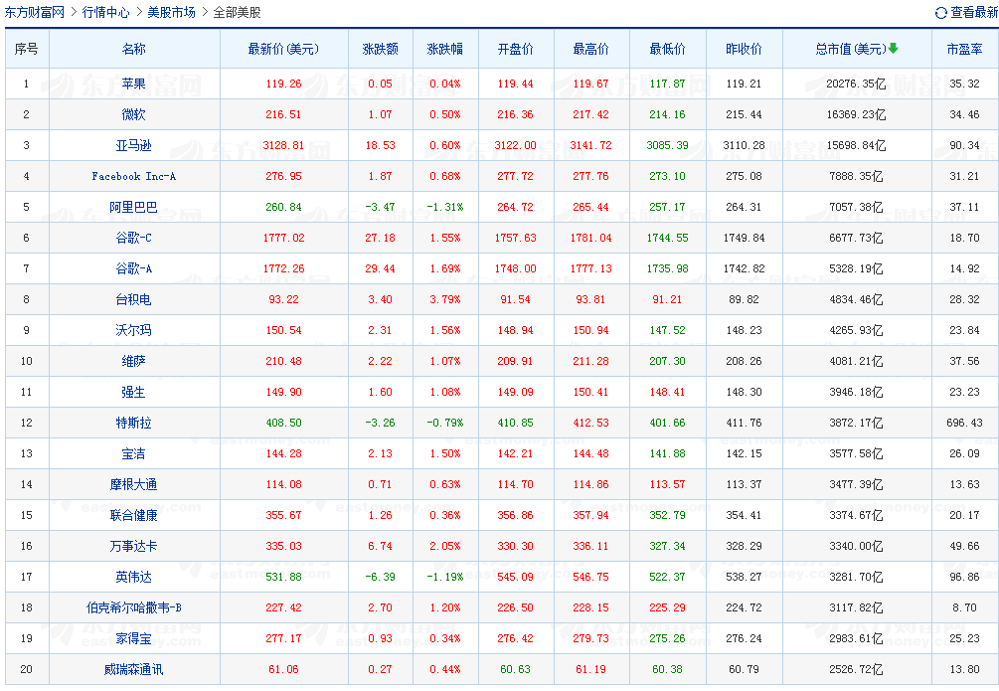
Task: Go to 行情中心 in the breadcrumb
Action: (x=105, y=13)
